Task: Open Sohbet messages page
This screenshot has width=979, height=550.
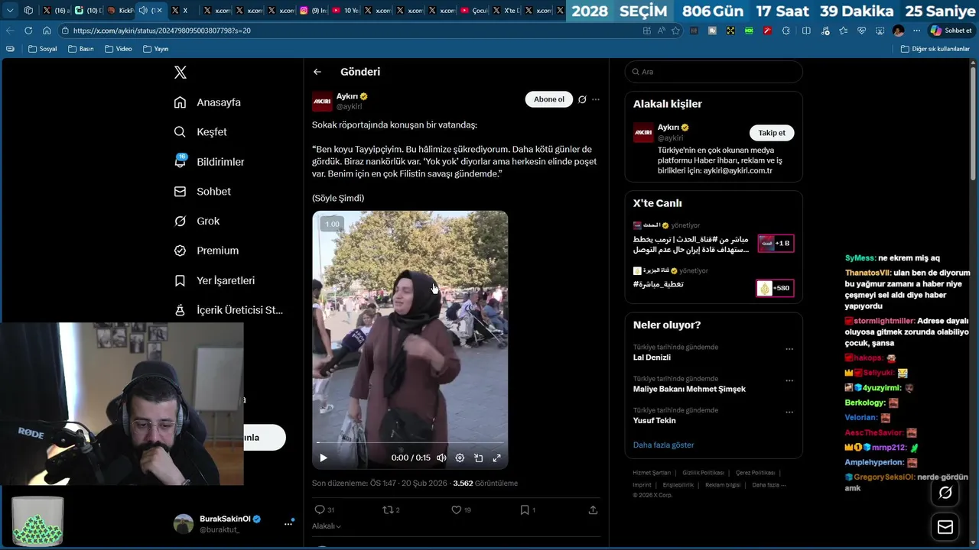Action: [x=202, y=192]
